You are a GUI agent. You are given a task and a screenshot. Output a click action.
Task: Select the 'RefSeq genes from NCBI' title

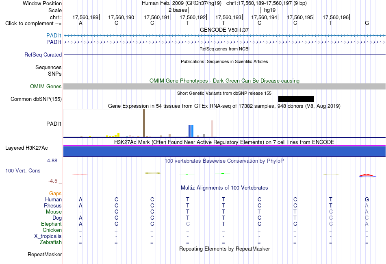click(224, 49)
